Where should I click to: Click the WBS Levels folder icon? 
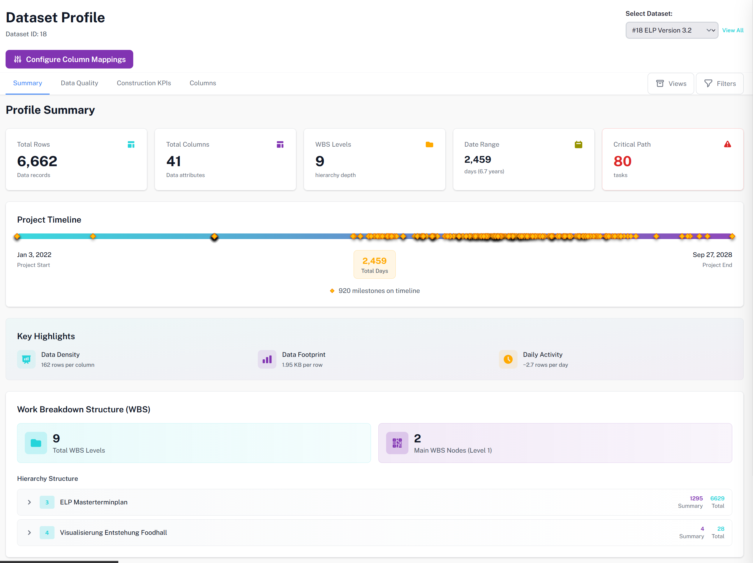pyautogui.click(x=429, y=144)
